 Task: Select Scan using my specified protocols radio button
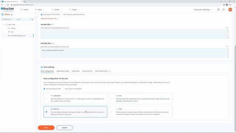coord(62,14)
